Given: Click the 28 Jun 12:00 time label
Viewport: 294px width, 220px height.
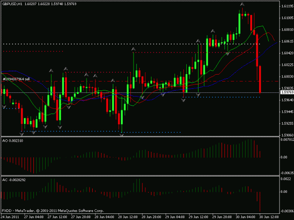Looking at the screenshot, I should pos(127,217).
